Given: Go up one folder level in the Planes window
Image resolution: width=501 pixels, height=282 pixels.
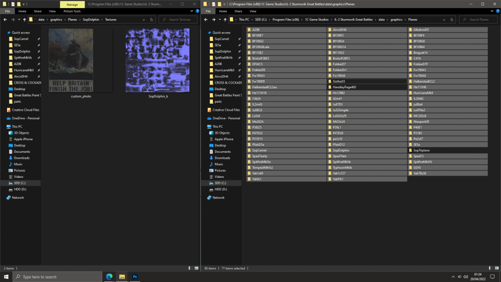Looking at the screenshot, I should (x=225, y=20).
